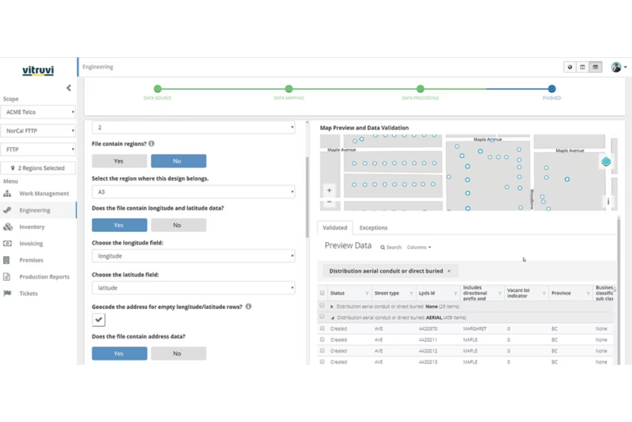Uncheck the geocode empty longitude/latitude rows checkbox
The height and width of the screenshot is (422, 632).
[x=98, y=319]
